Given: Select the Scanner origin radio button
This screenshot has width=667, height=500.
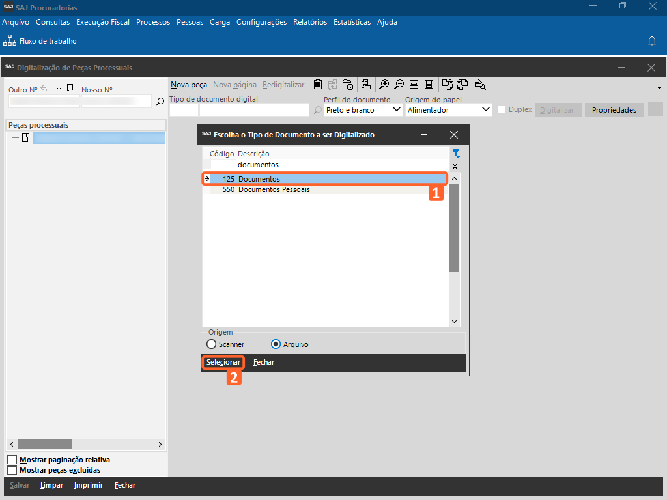Looking at the screenshot, I should 211,344.
